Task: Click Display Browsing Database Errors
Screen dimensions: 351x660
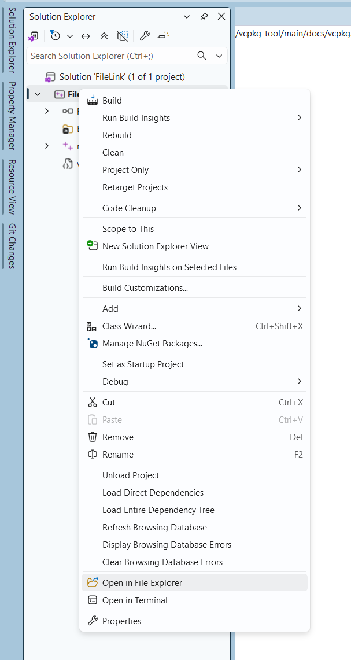Action: pyautogui.click(x=194, y=545)
